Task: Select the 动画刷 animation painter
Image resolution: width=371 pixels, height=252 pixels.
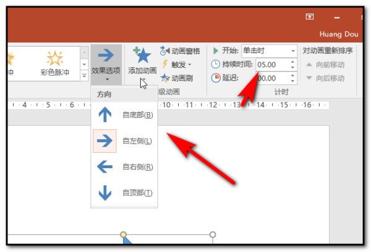Action: click(176, 78)
